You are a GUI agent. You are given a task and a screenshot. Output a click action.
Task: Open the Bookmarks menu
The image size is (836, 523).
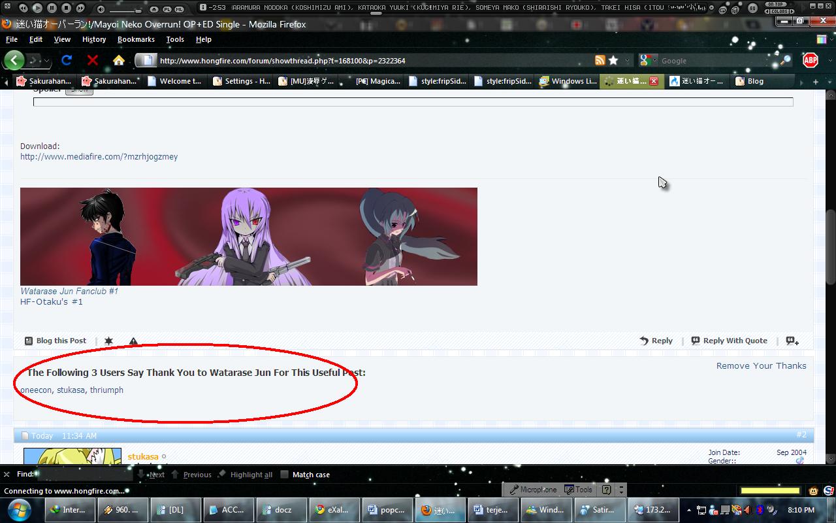click(136, 39)
